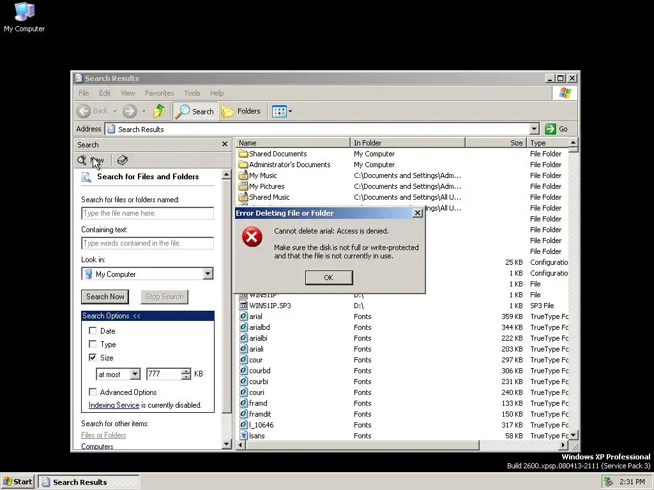Click the size value 777 field

click(164, 374)
